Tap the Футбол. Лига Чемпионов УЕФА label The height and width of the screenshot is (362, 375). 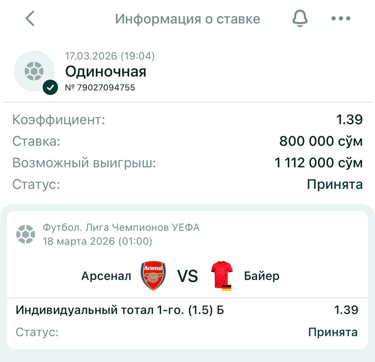(121, 228)
